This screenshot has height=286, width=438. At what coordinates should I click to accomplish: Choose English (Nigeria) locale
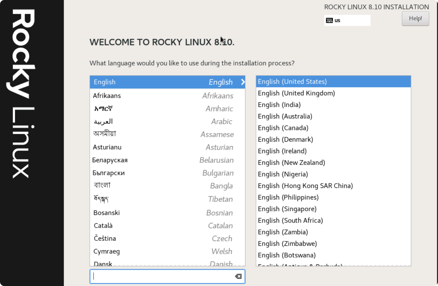(x=333, y=174)
